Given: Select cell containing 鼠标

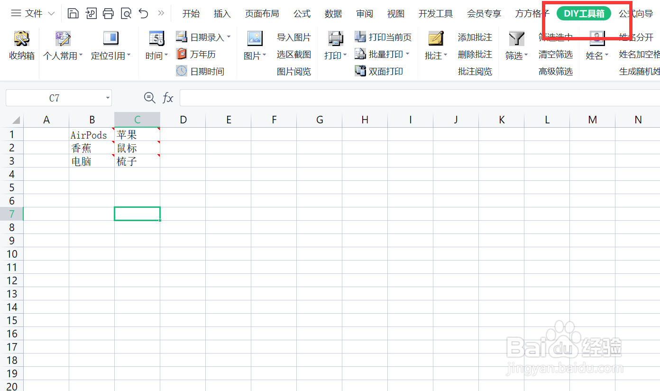Looking at the screenshot, I should click(137, 148).
